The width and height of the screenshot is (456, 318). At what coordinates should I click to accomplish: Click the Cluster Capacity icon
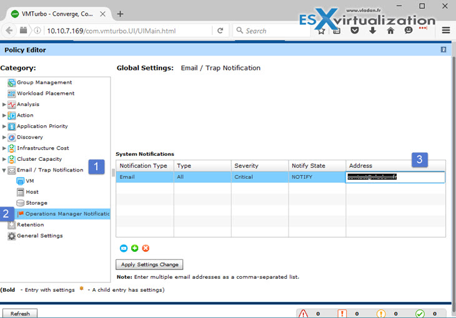(12, 160)
